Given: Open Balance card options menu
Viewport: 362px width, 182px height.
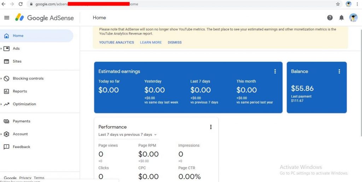Looking at the screenshot, I should point(339,71).
